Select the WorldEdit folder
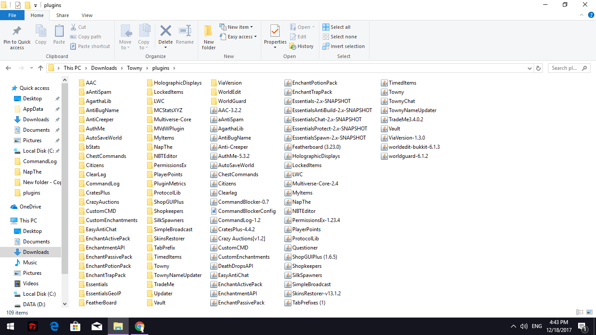The height and width of the screenshot is (335, 596). tap(226, 92)
